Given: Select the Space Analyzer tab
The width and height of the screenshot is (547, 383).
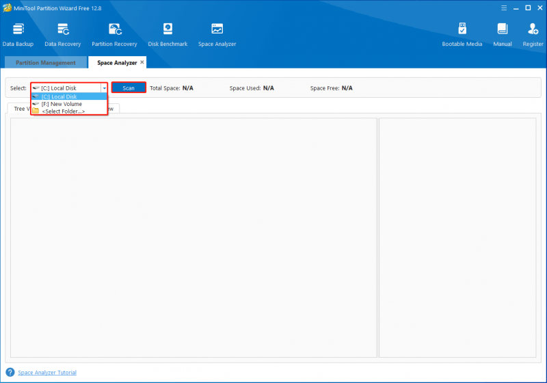Looking at the screenshot, I should (117, 63).
